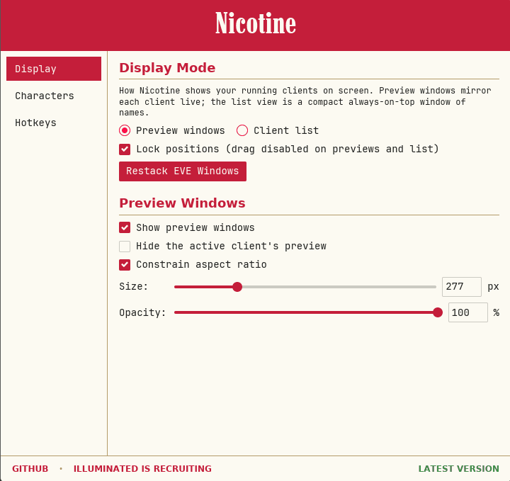Open the GITHUB footer link
Screen dimensions: 510x481
click(x=30, y=469)
